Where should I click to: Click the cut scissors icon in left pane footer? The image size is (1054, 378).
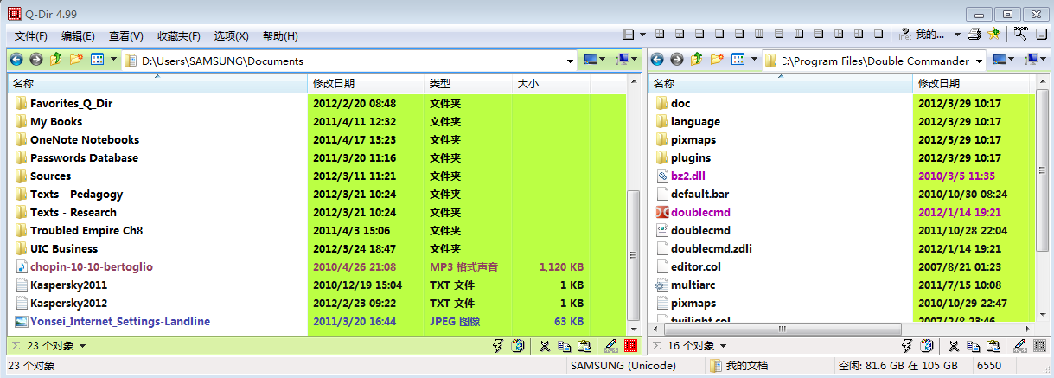pos(545,346)
